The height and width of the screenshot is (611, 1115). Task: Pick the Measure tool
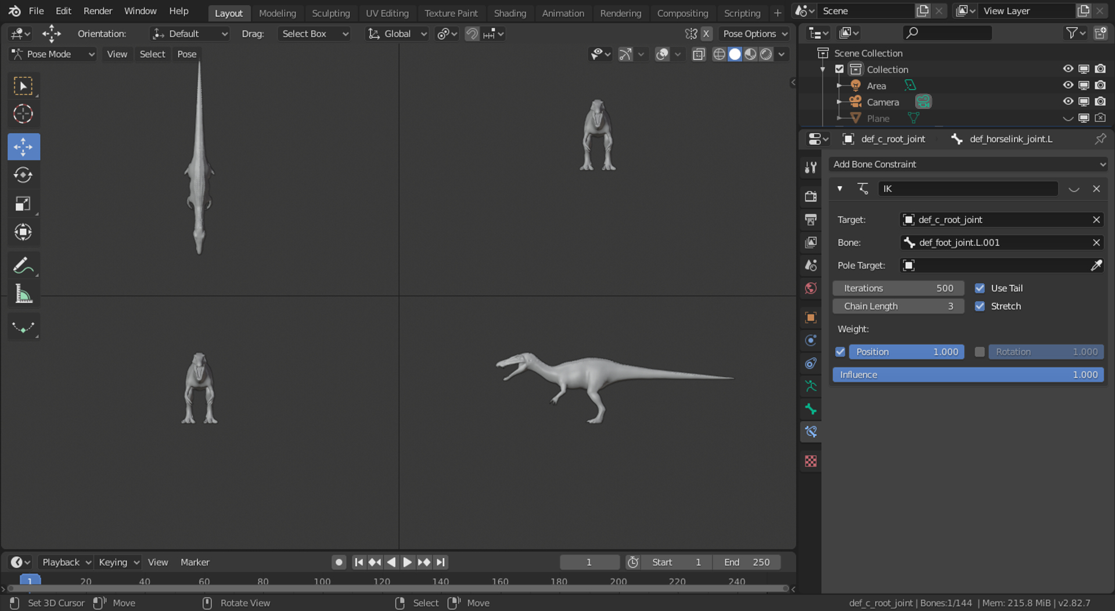point(23,294)
